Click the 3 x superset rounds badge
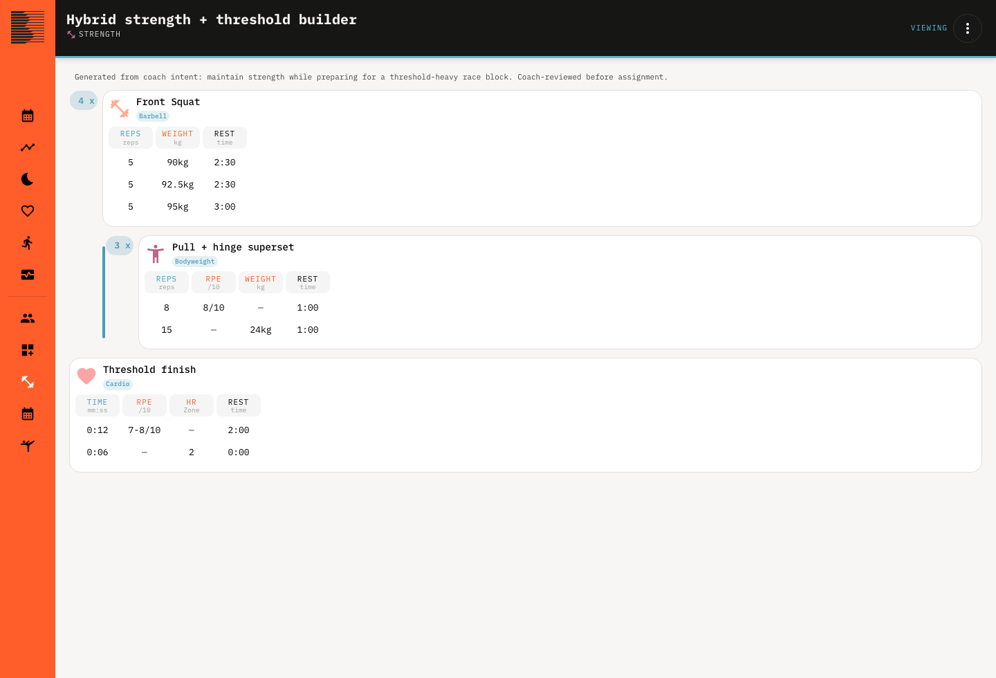 tap(120, 246)
